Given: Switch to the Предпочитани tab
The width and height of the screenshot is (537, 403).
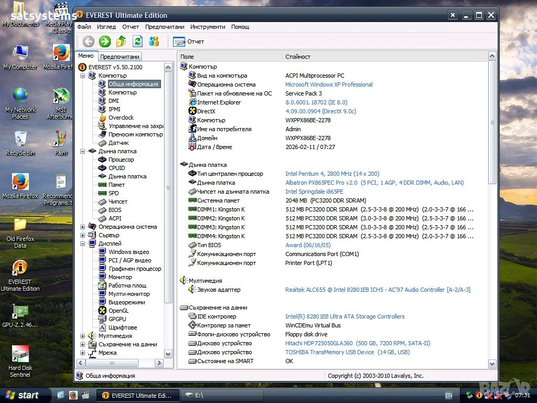Looking at the screenshot, I should click(120, 57).
